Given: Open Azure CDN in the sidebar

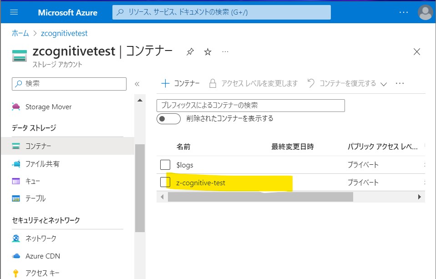Looking at the screenshot, I should coord(43,256).
